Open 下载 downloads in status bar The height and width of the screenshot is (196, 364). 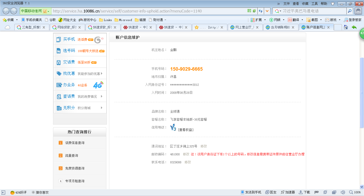point(304,192)
